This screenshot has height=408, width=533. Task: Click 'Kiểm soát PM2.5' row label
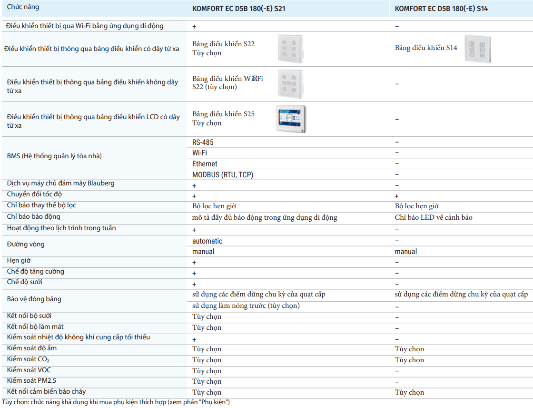coord(31,380)
